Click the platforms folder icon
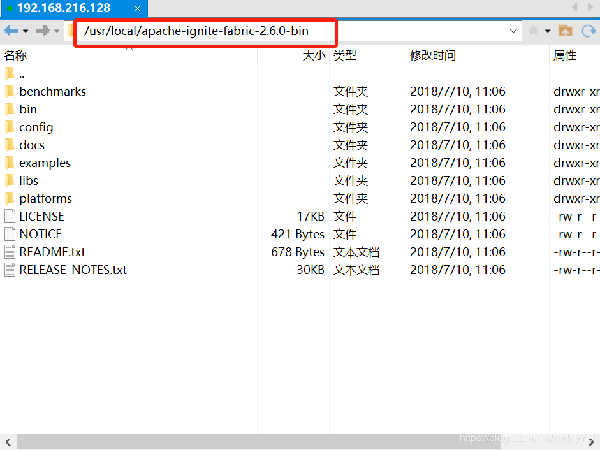Screen dimensions: 600x450 tap(10, 199)
